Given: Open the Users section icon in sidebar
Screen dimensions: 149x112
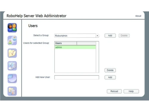Looking at the screenshot, I should tap(12, 28).
